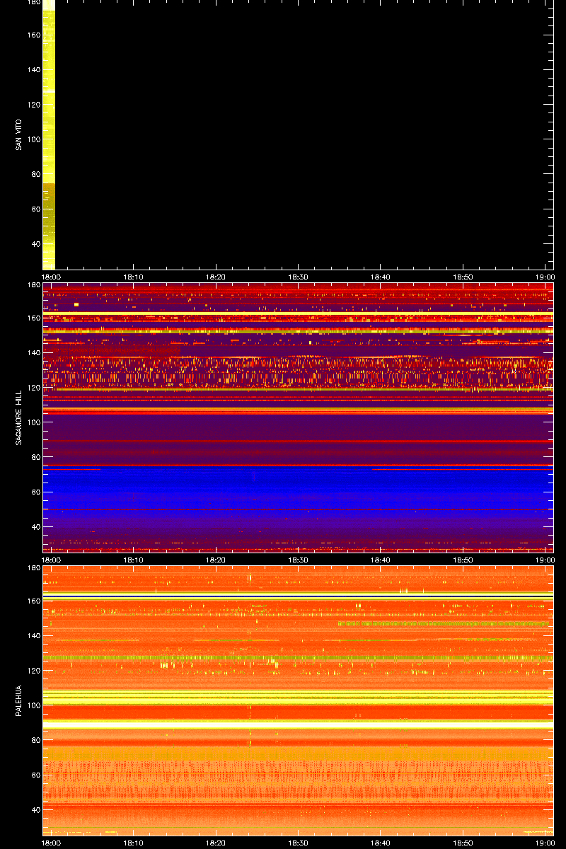Click the 160 frequency label on Sagamore Hill axis
The width and height of the screenshot is (566, 849).
[33, 318]
